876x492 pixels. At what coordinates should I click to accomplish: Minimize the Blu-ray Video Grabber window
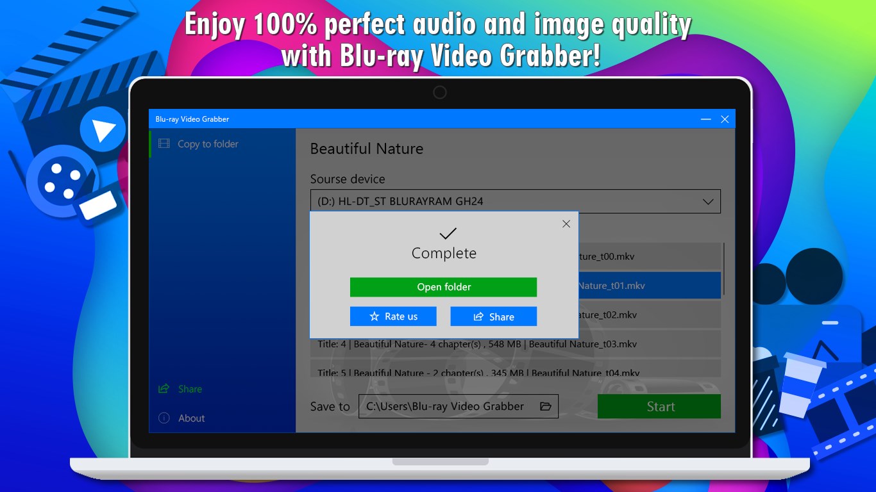click(x=706, y=119)
